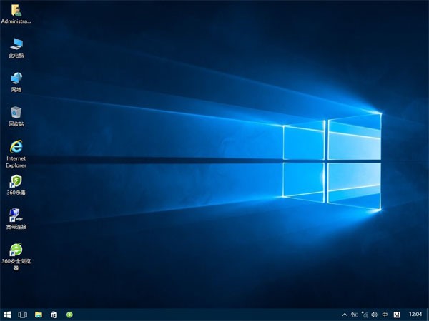The image size is (429, 321).
Task: Select the Administrator folder desktop icon
Action: point(16,14)
